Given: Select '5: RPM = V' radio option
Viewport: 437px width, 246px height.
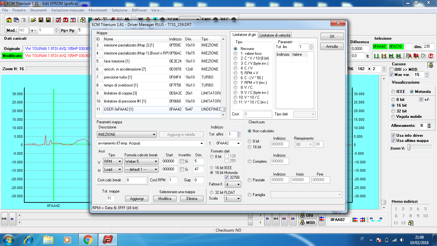Looking at the screenshot, I should [236, 73].
